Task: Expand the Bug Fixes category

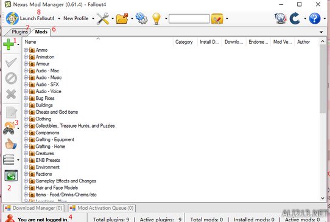Action: coord(26,98)
